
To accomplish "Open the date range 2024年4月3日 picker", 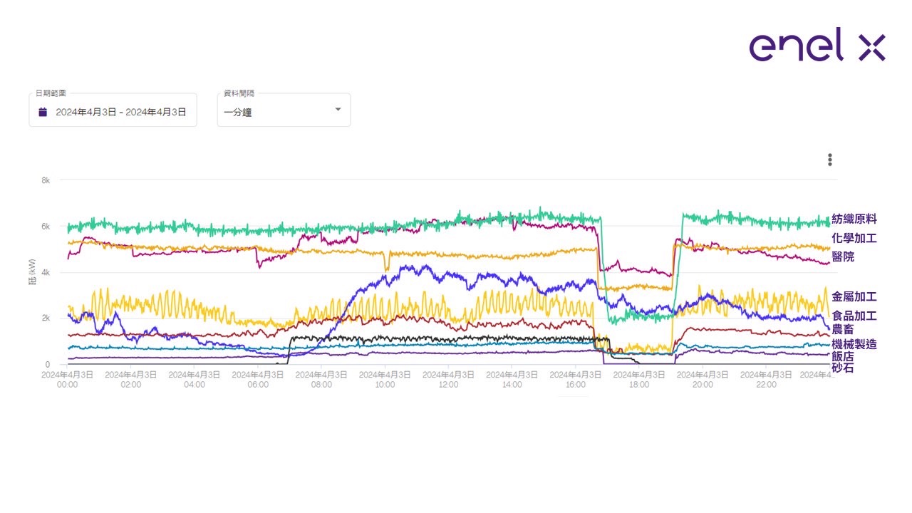I will pyautogui.click(x=120, y=112).
